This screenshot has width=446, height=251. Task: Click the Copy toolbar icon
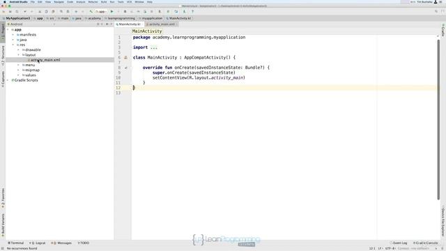click(46, 12)
